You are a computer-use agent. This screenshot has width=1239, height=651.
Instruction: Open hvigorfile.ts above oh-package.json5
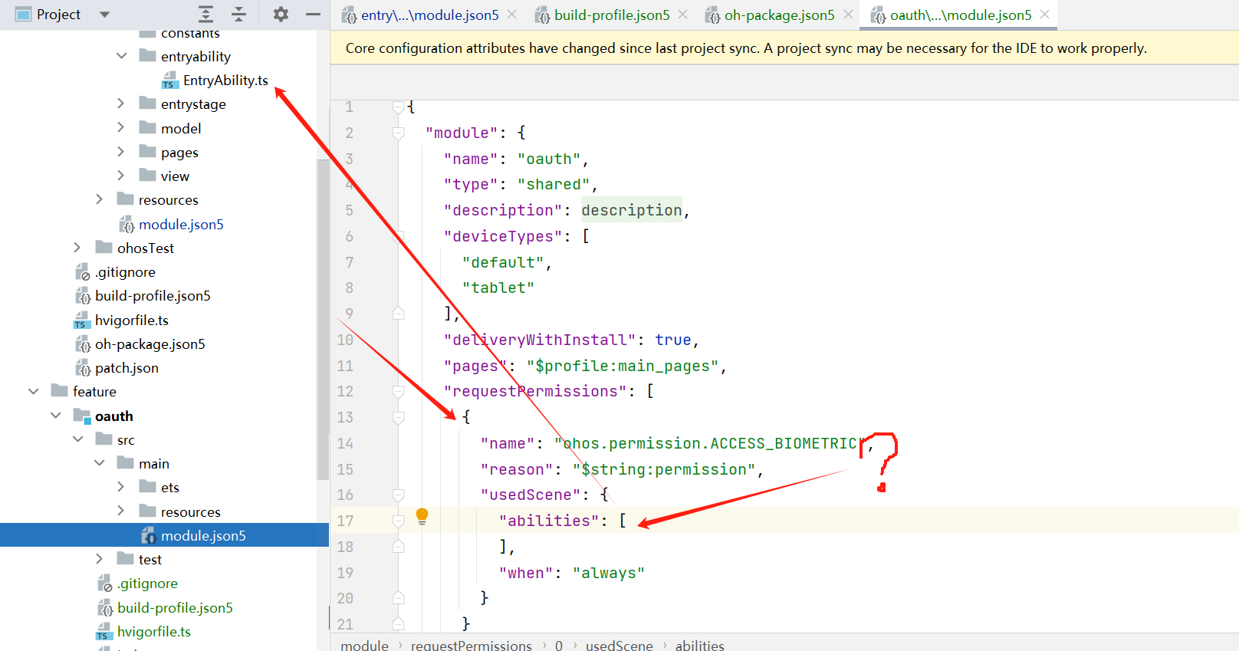click(132, 321)
